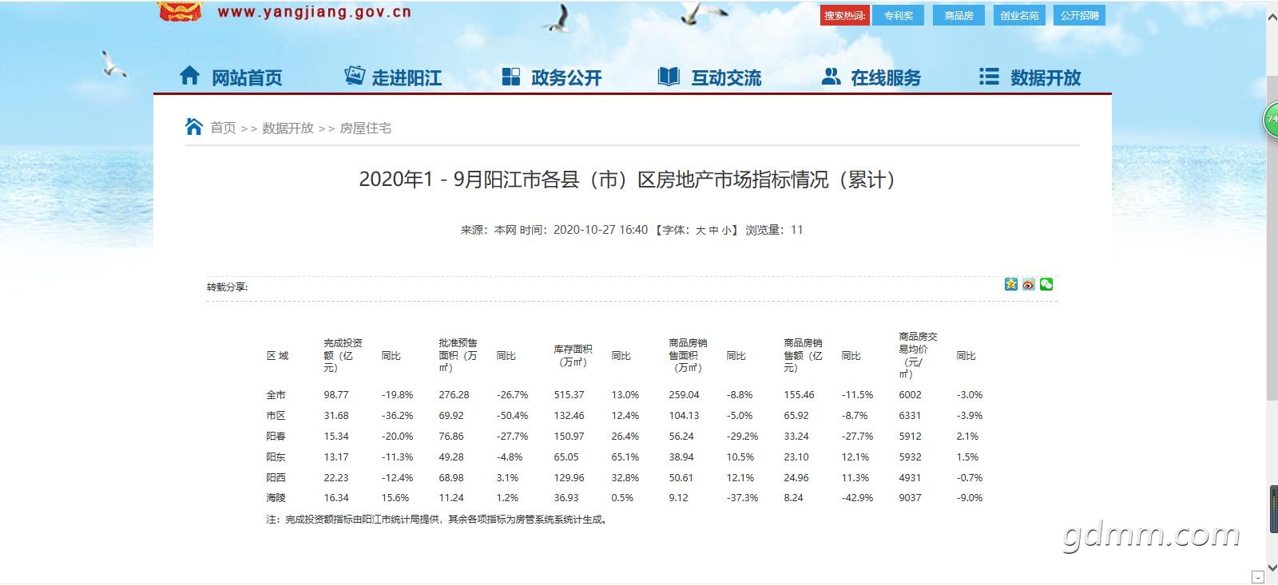Select the 阳西 row label
Screen dimensions: 1278x585
point(276,477)
